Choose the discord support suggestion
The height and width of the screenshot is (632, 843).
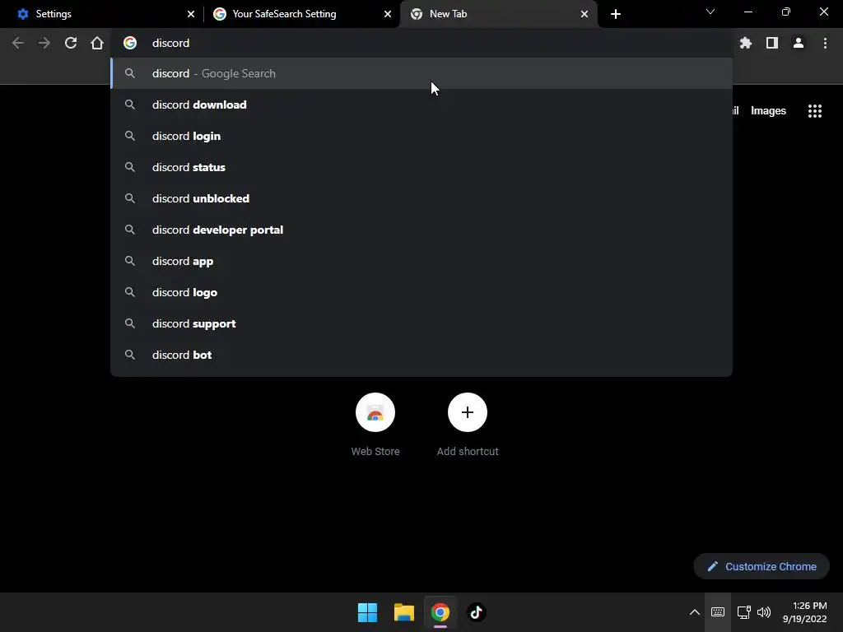(x=421, y=323)
